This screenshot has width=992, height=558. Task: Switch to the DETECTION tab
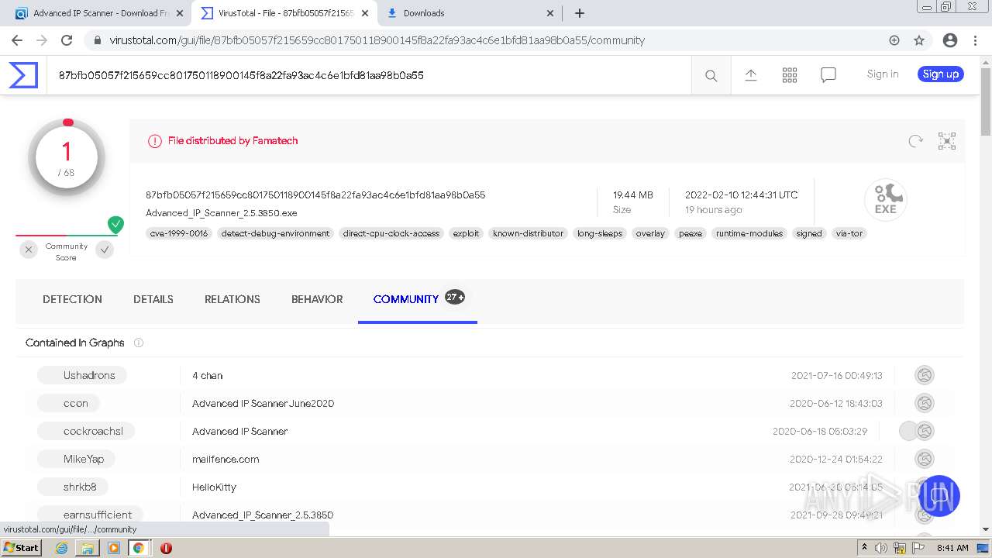[x=72, y=299]
